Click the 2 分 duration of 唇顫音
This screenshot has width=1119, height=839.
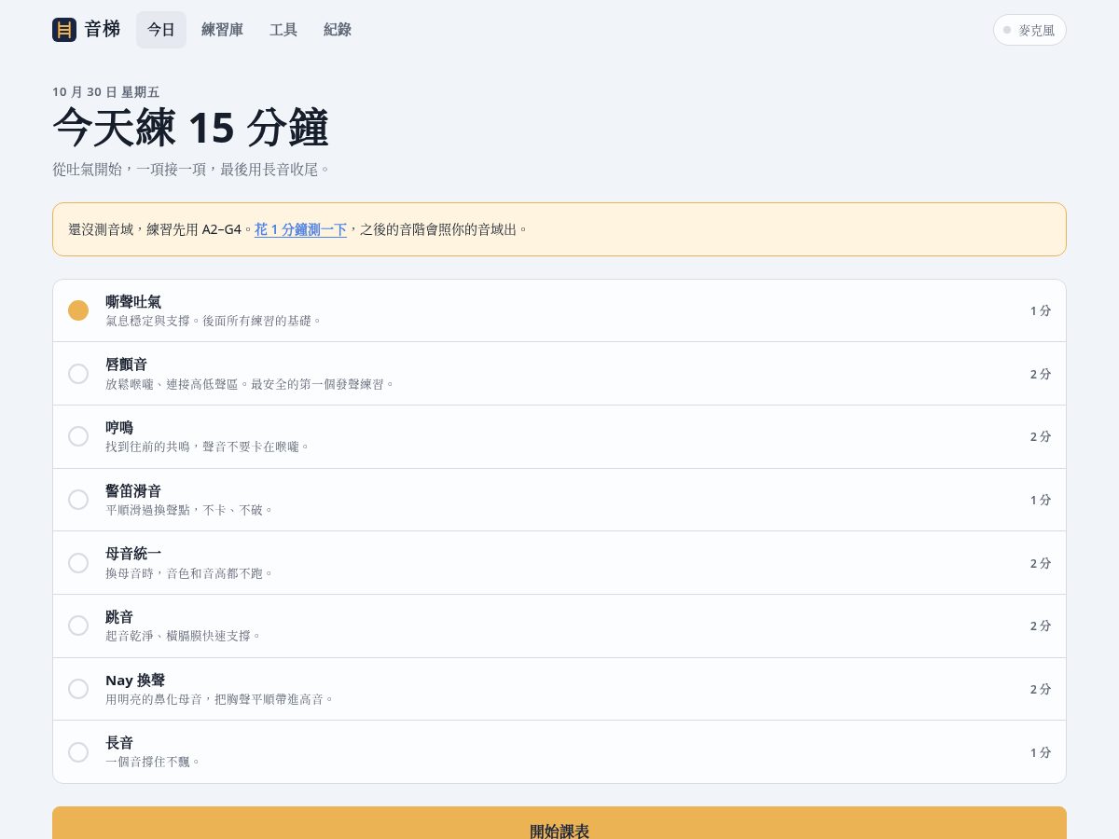(x=1041, y=374)
